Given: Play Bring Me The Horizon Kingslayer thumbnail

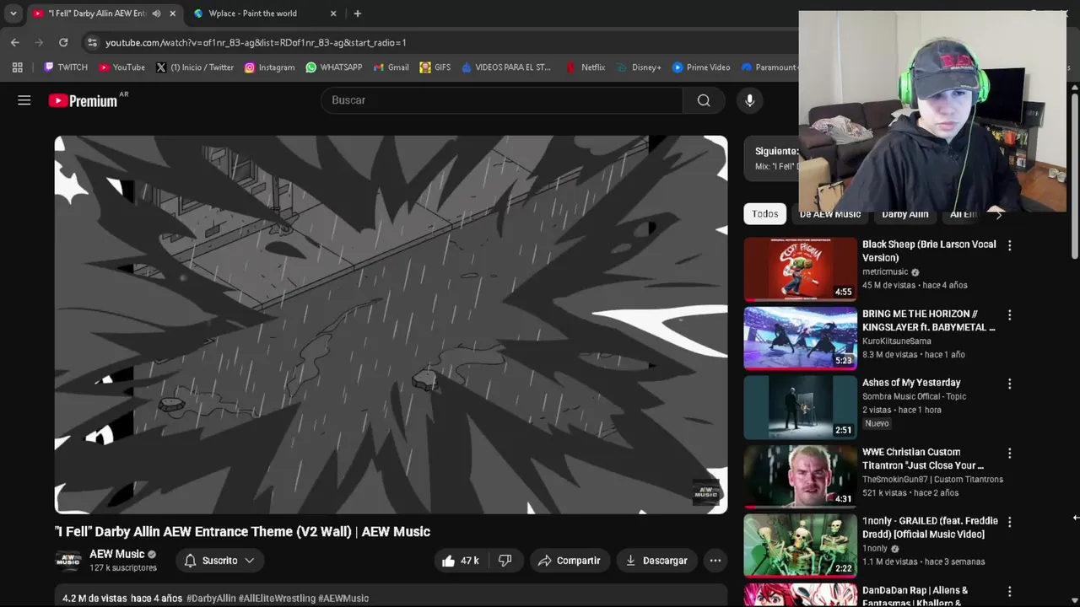Looking at the screenshot, I should point(800,338).
